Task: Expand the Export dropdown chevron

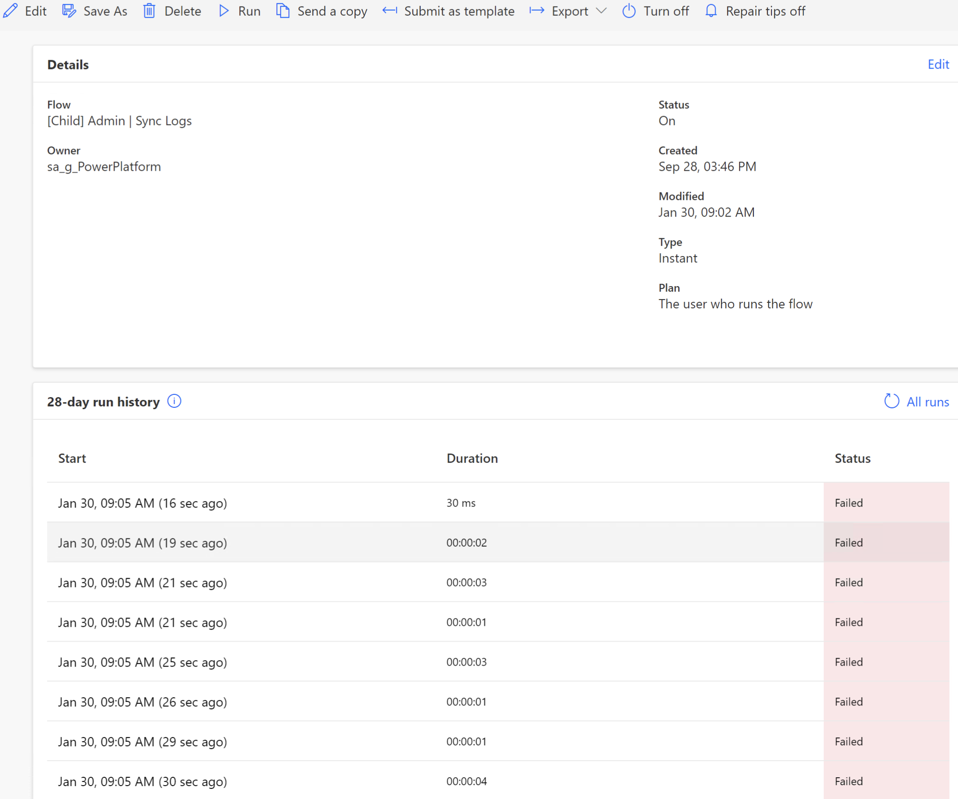Action: 601,11
